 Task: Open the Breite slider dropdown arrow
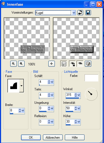[x=23, y=110]
